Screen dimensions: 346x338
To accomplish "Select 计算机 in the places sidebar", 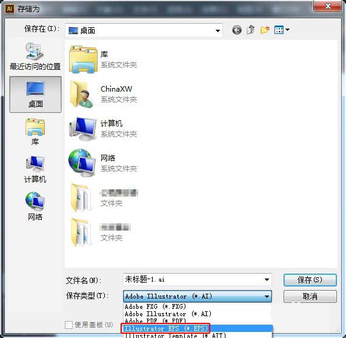I will click(x=35, y=170).
